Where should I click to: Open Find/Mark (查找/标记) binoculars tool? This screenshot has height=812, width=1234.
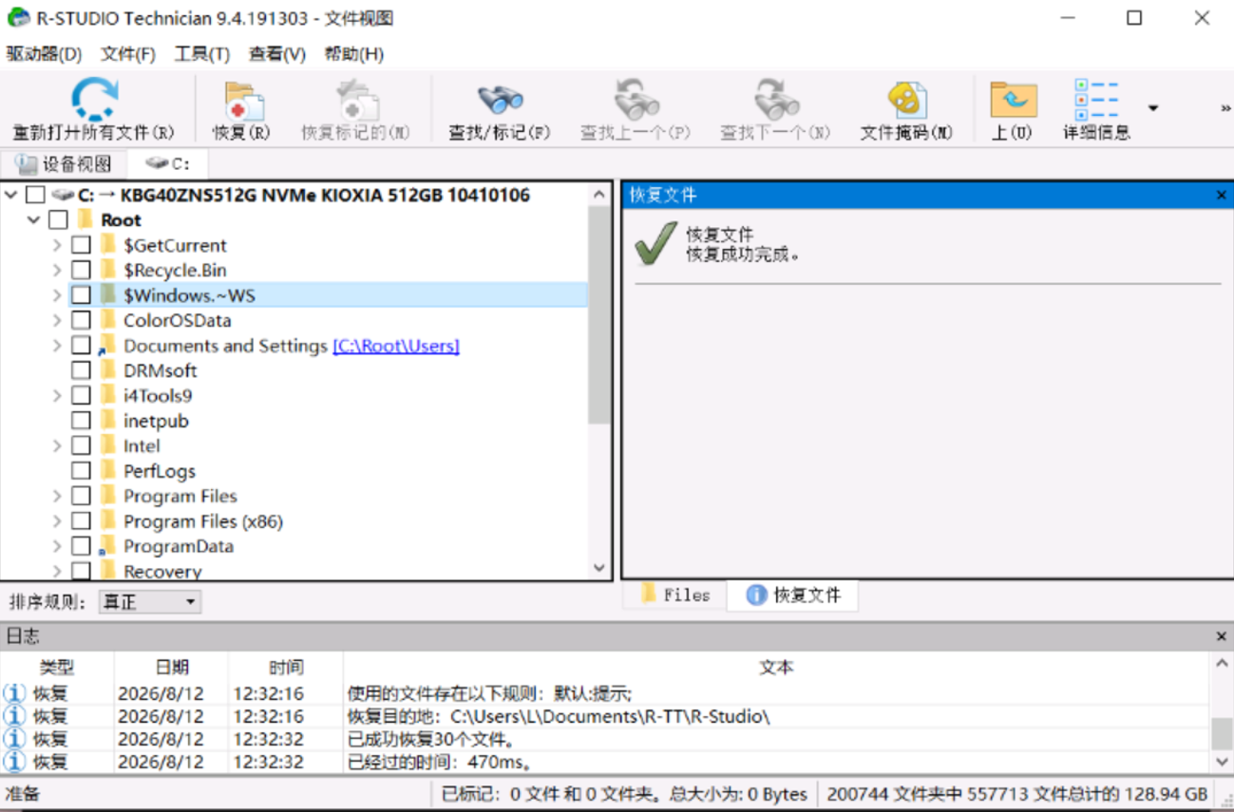click(x=500, y=100)
